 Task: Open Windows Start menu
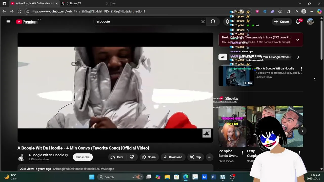click(x=92, y=177)
